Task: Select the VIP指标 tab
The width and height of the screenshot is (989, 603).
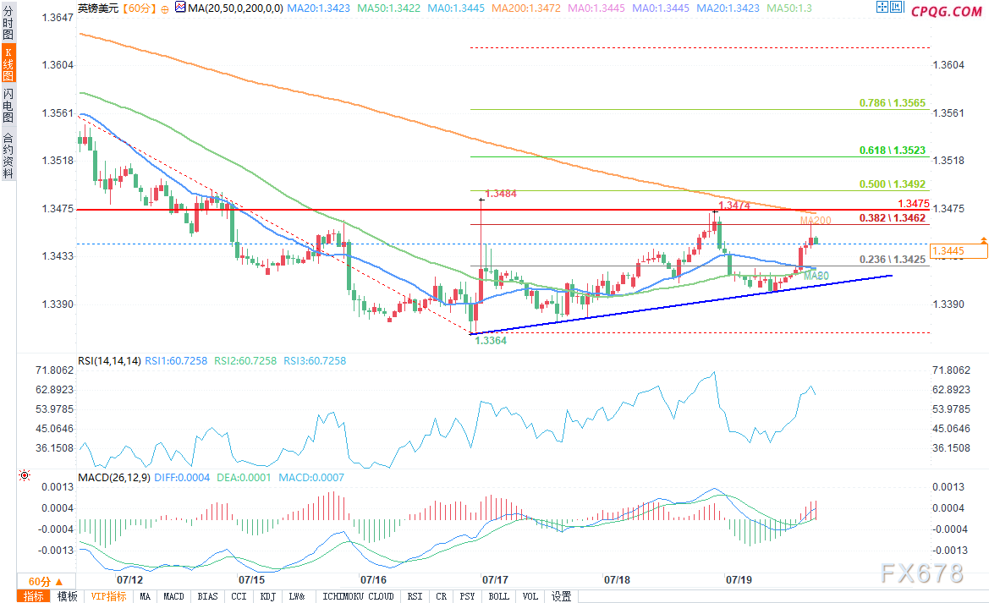Action: [x=109, y=596]
